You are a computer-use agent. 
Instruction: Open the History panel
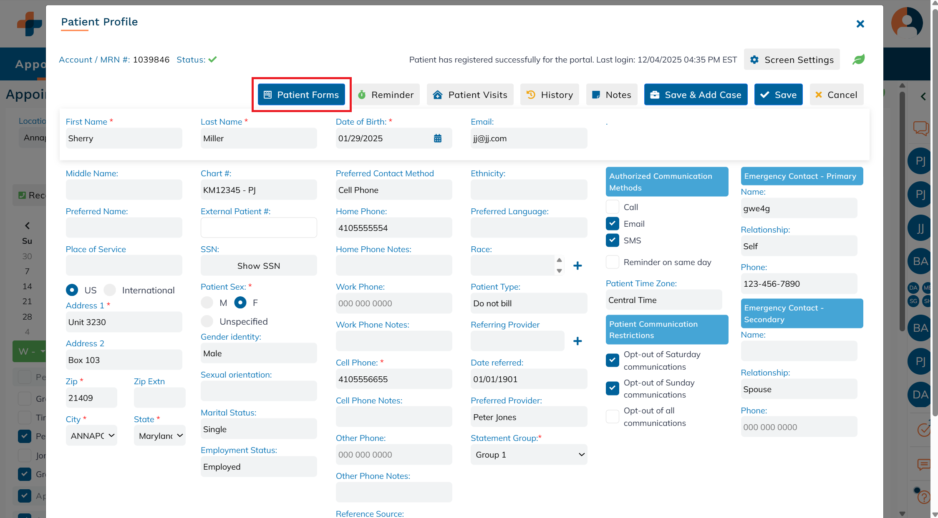click(550, 95)
